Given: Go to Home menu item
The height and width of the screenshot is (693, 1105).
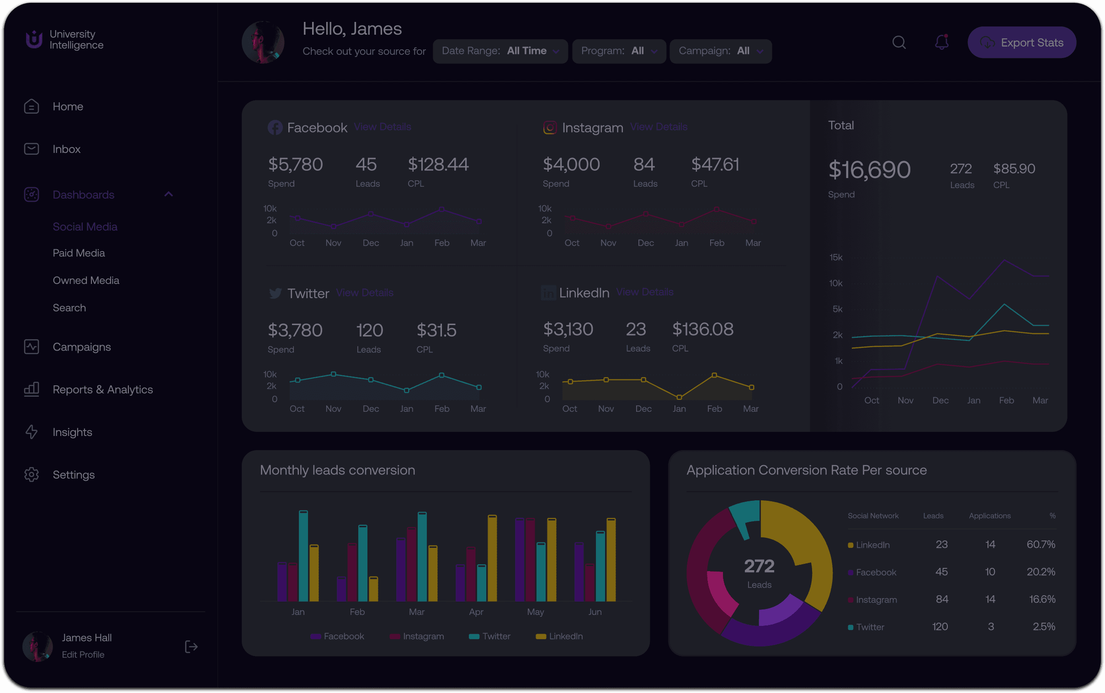Looking at the screenshot, I should (x=68, y=106).
